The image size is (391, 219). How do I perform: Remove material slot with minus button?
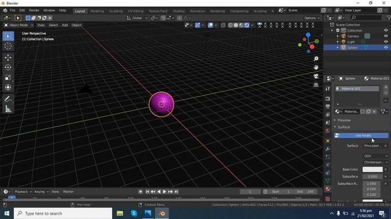pyautogui.click(x=386, y=93)
